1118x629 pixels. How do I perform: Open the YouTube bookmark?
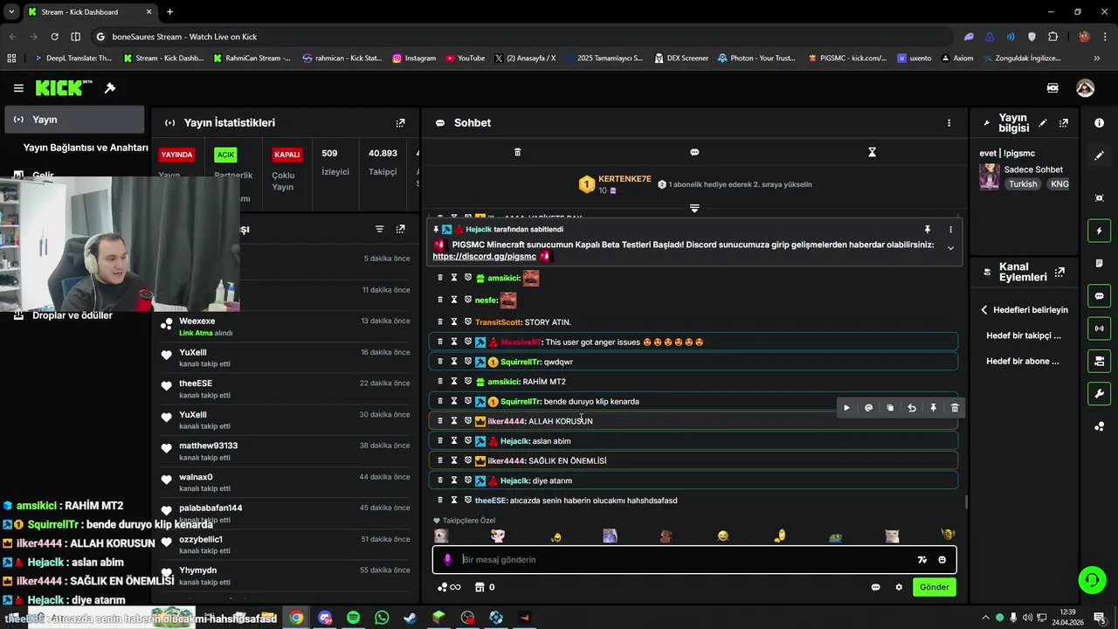click(465, 59)
